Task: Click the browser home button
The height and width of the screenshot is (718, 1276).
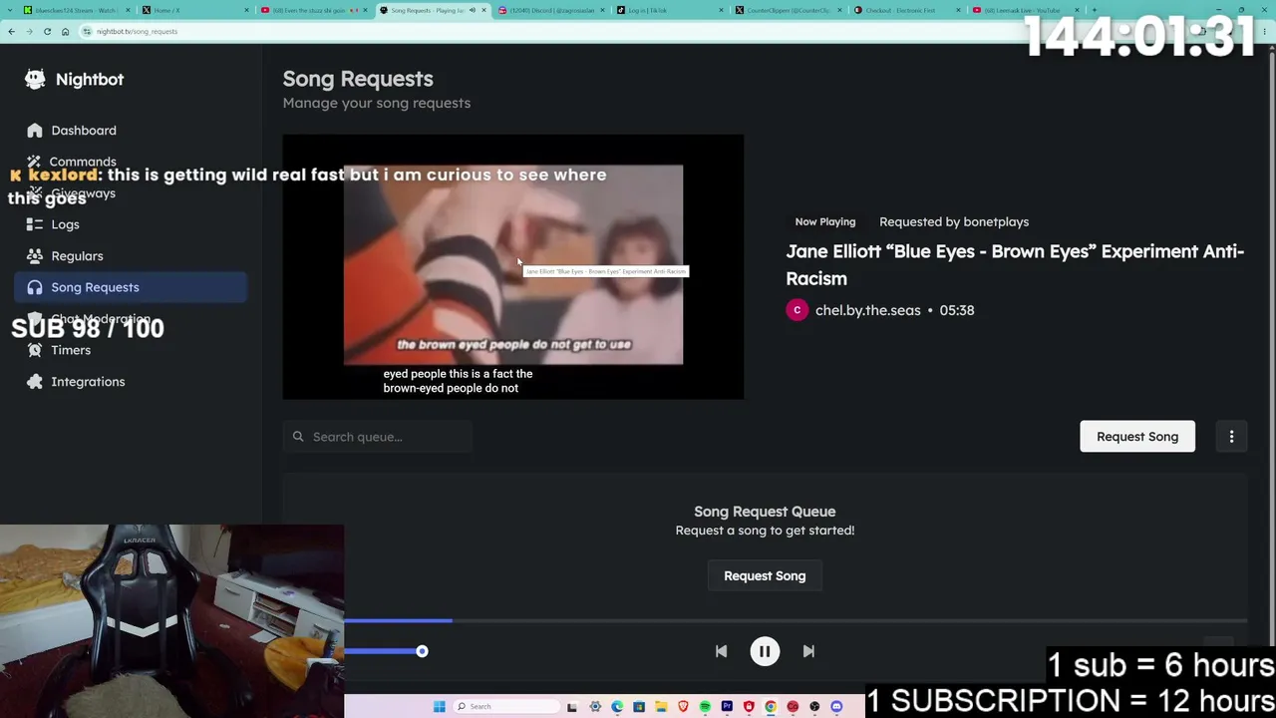Action: [65, 31]
